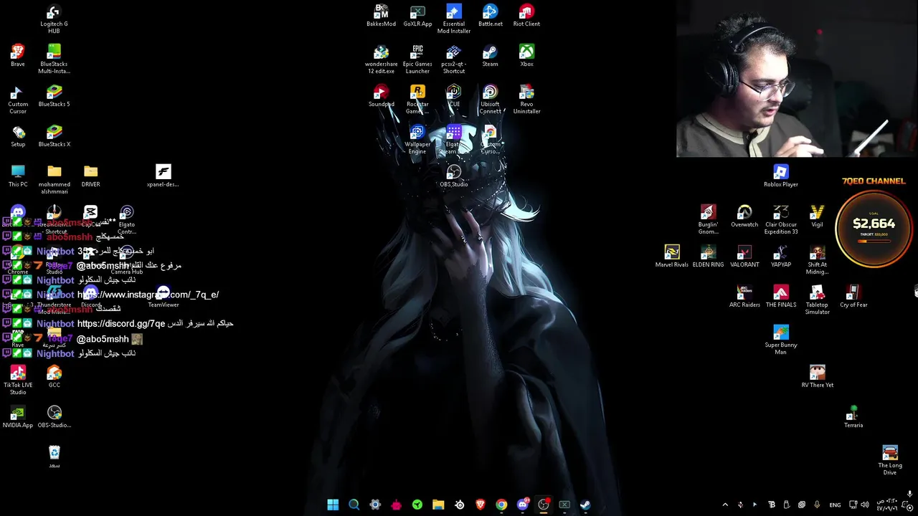
Task: Open taskbar Settings gear icon
Action: pyautogui.click(x=375, y=505)
